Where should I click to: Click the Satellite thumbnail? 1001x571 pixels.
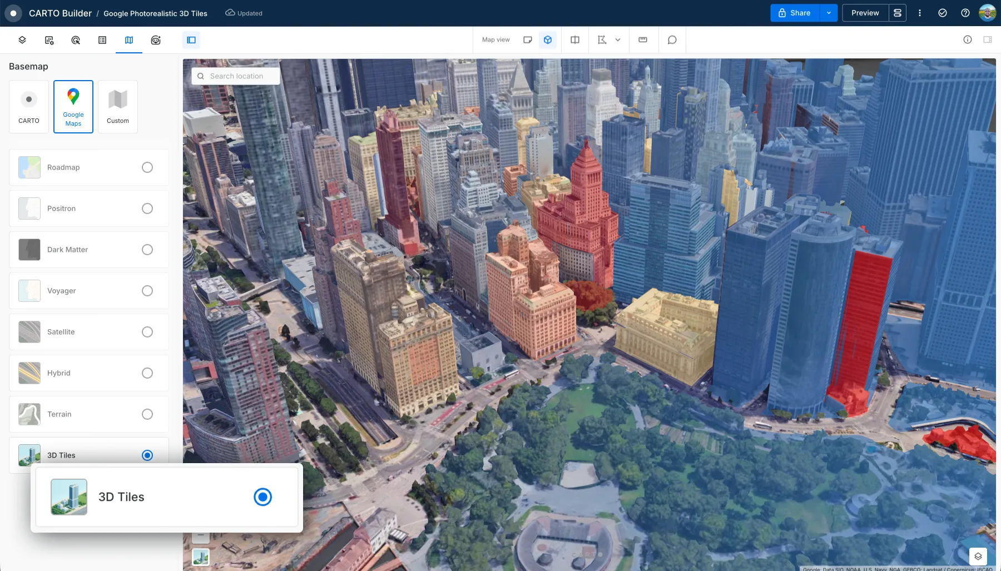click(29, 332)
